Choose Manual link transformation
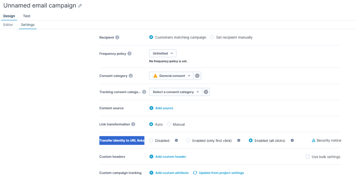357x191 pixels. click(x=169, y=124)
